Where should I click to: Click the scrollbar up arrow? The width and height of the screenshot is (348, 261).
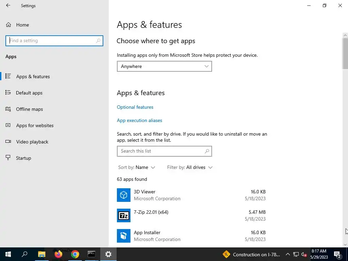coord(345,35)
